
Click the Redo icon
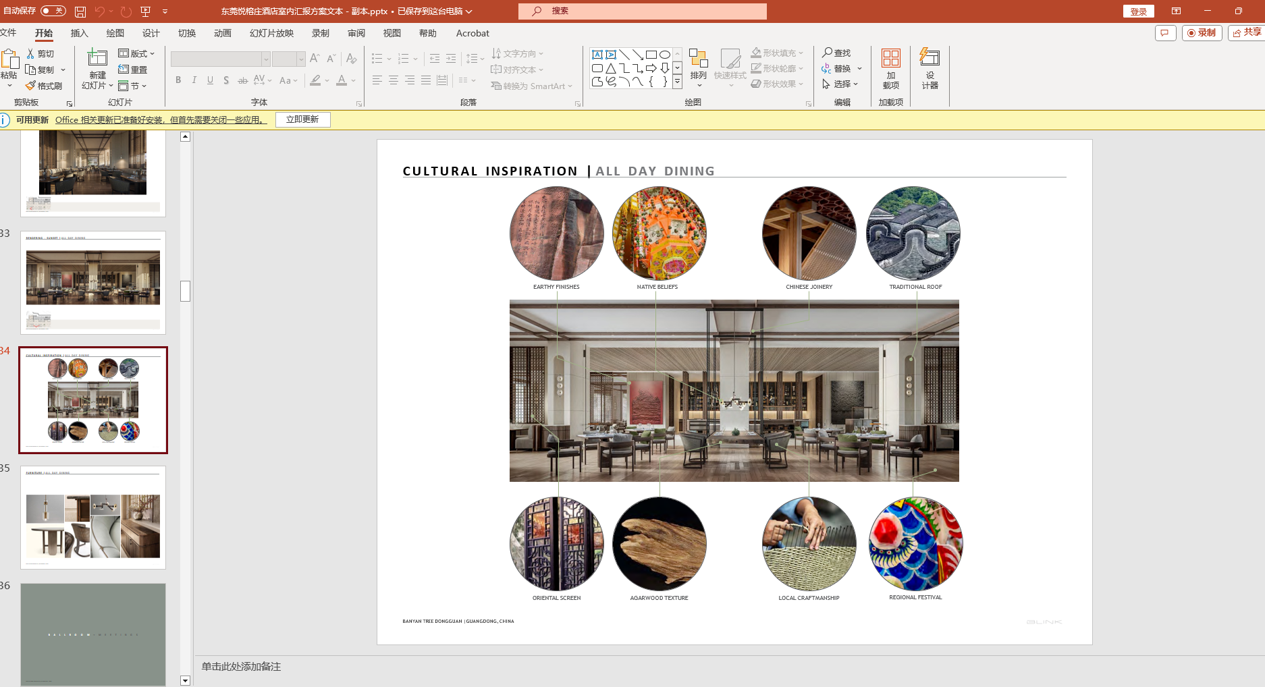(x=126, y=11)
